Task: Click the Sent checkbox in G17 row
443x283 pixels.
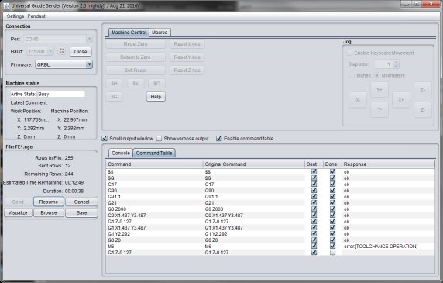Action: tap(314, 184)
